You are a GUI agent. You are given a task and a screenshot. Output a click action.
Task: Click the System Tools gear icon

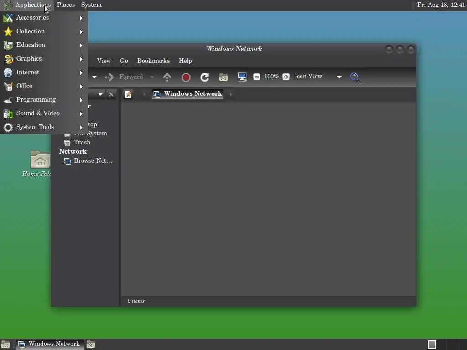pos(8,128)
